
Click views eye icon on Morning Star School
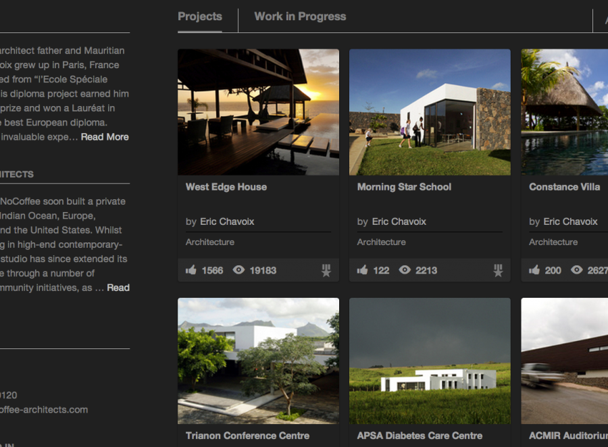coord(405,270)
